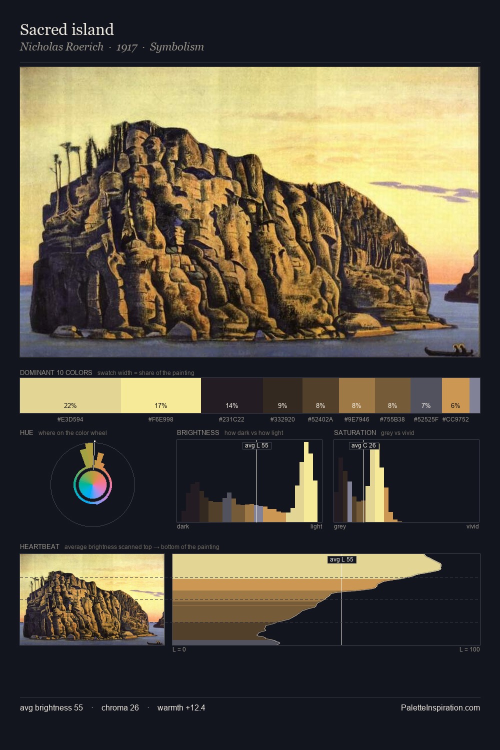The height and width of the screenshot is (750, 500).
Task: Click "warmth +12.4" in the footer
Action: 181,708
